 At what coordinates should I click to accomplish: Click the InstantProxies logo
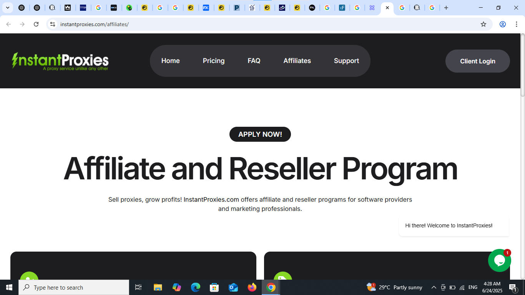[x=60, y=61]
